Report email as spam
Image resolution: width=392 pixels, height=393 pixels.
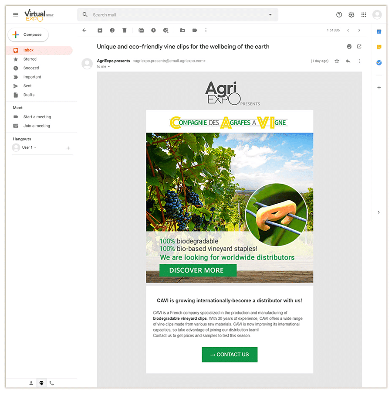click(x=112, y=31)
